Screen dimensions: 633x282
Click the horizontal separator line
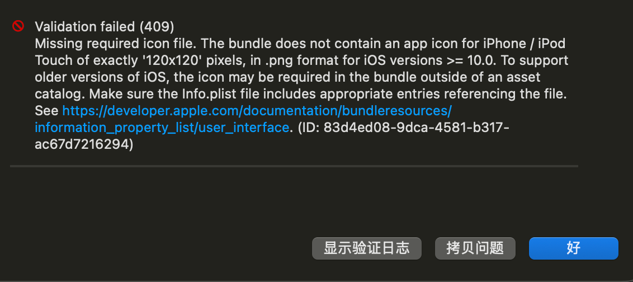point(294,166)
